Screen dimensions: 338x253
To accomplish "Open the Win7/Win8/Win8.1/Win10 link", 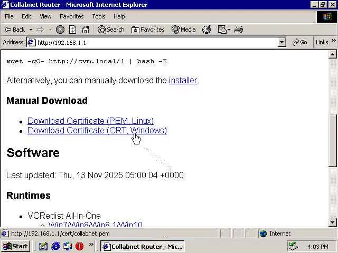I will pos(95,225).
